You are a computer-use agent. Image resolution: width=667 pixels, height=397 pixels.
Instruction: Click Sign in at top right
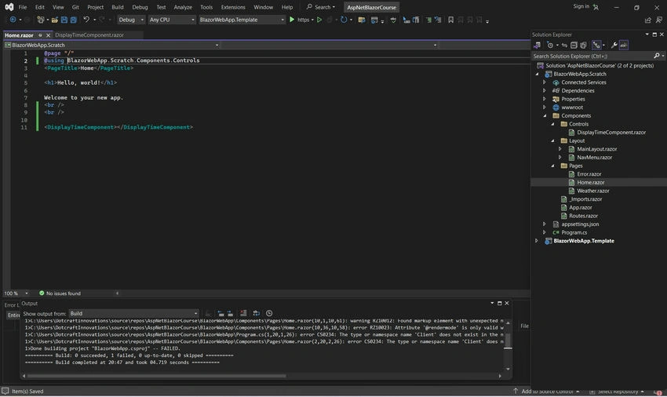581,6
